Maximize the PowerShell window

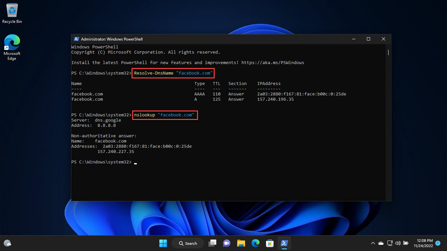click(368, 39)
